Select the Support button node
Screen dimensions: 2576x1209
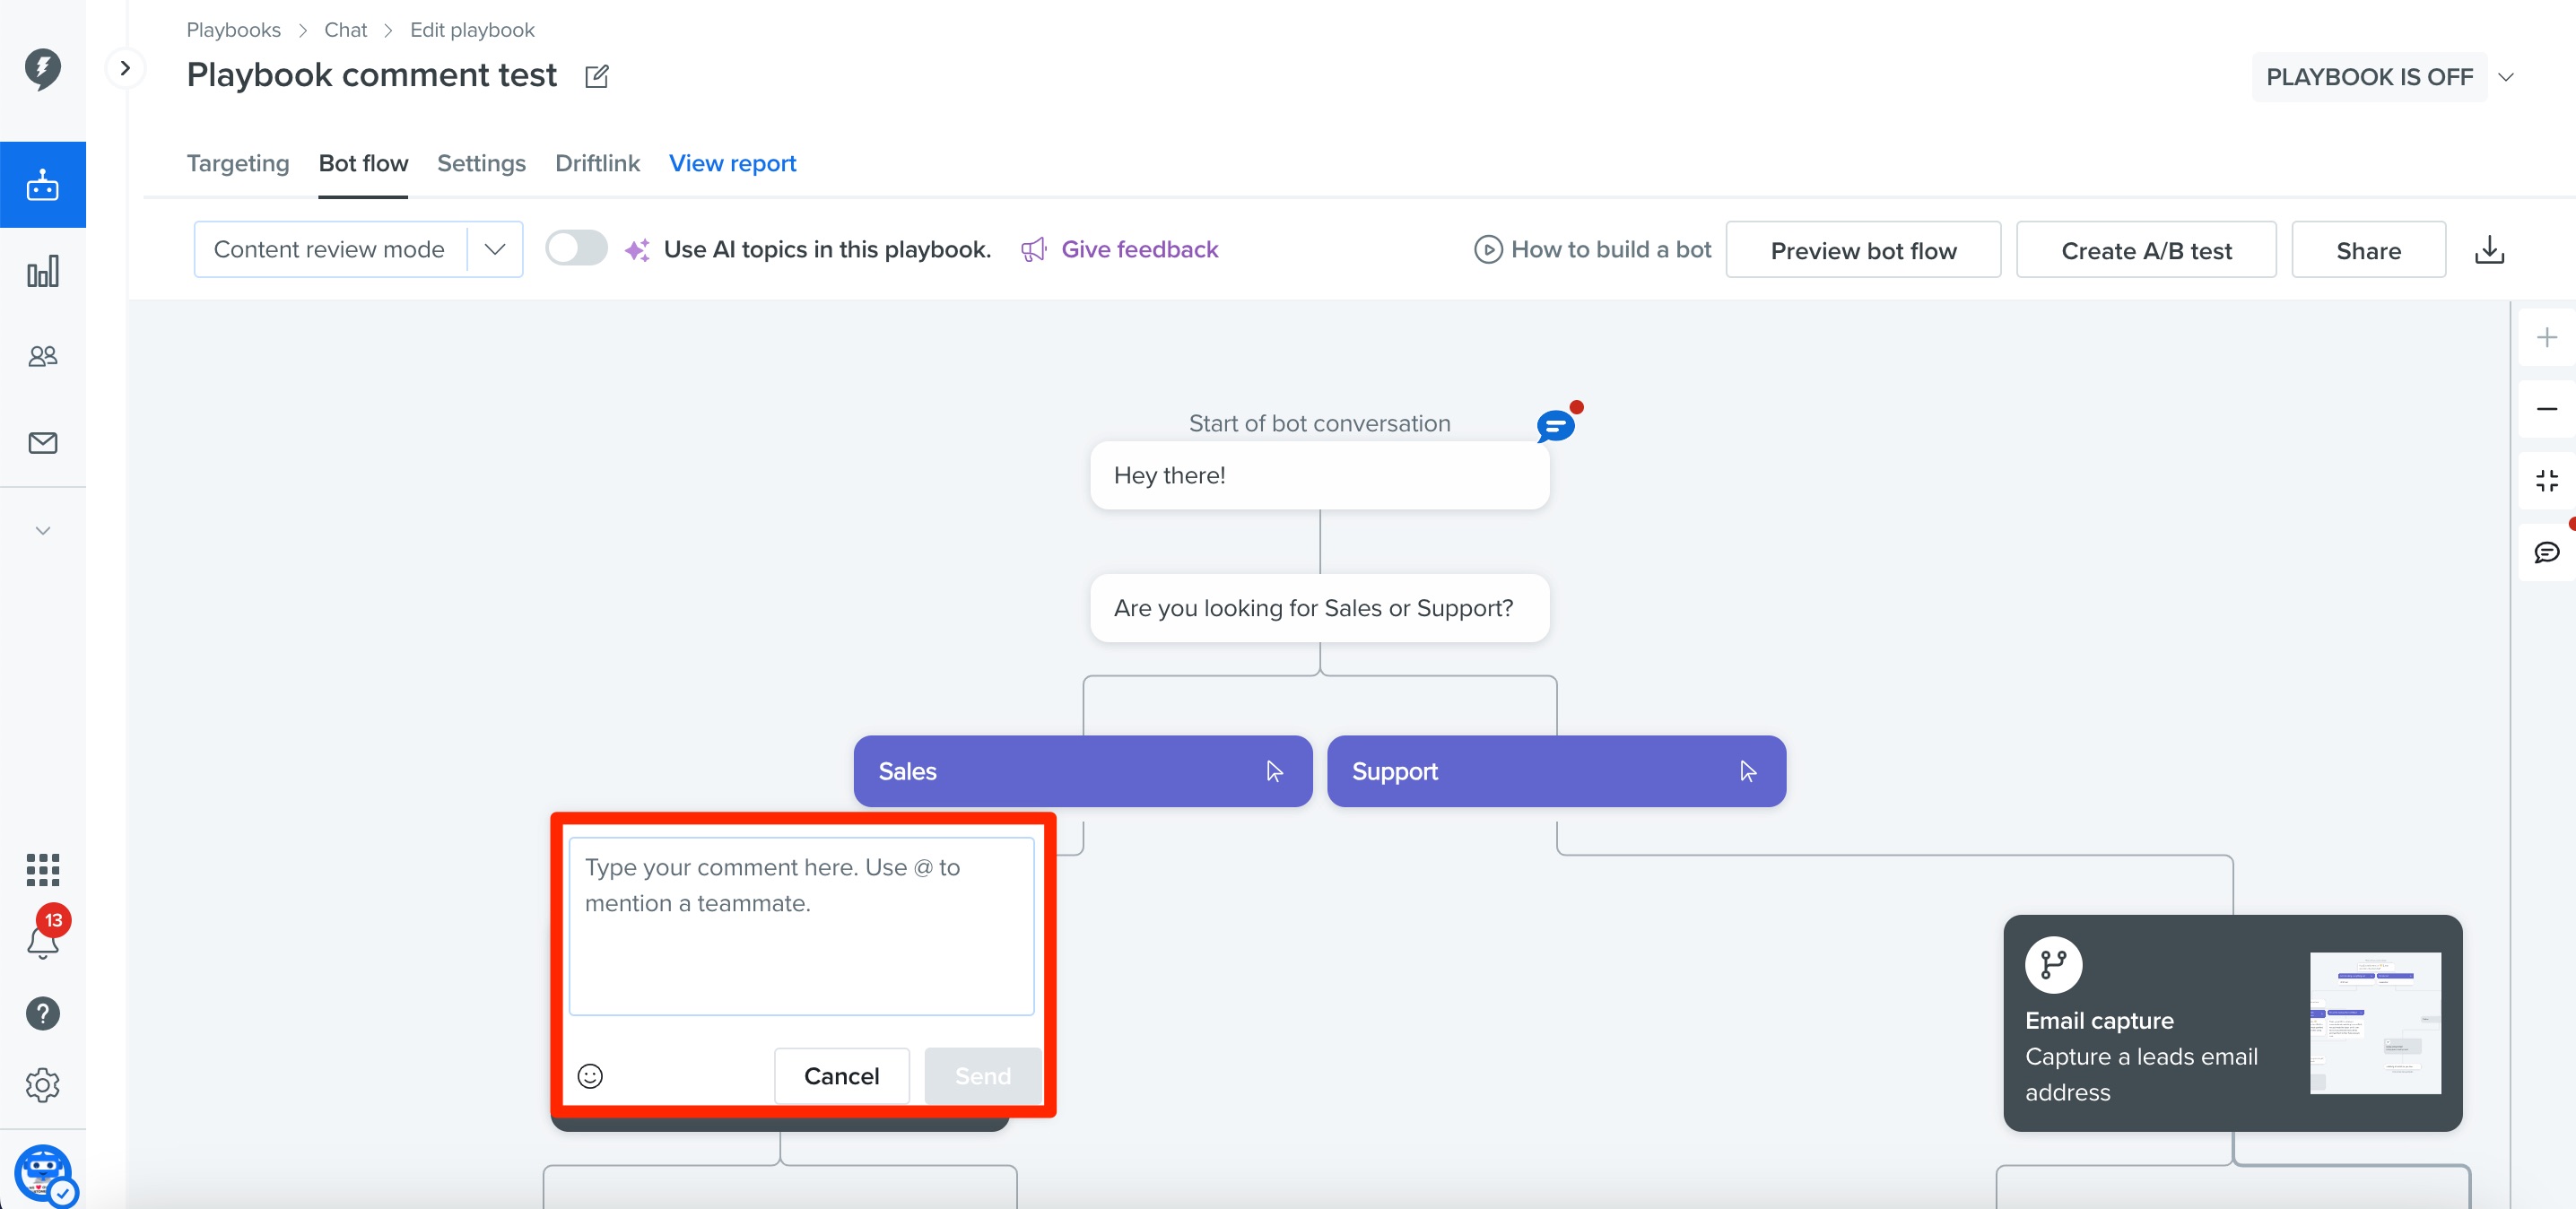(x=1556, y=771)
